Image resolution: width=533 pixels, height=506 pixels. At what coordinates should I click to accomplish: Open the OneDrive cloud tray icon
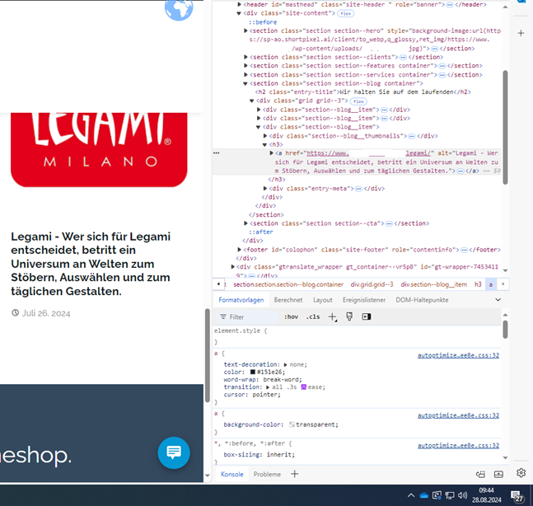pyautogui.click(x=424, y=495)
